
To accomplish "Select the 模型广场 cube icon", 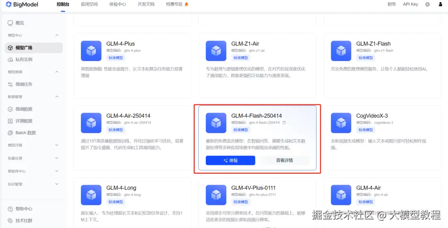I will pos(10,48).
